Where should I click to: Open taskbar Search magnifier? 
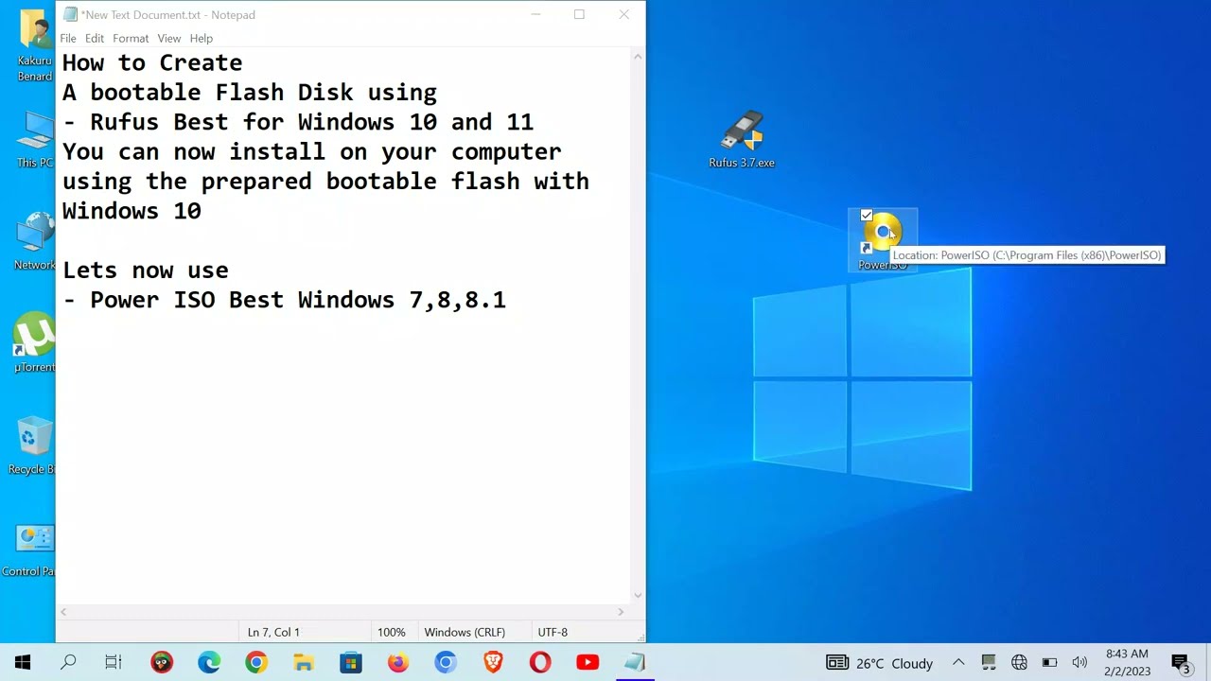point(68,662)
